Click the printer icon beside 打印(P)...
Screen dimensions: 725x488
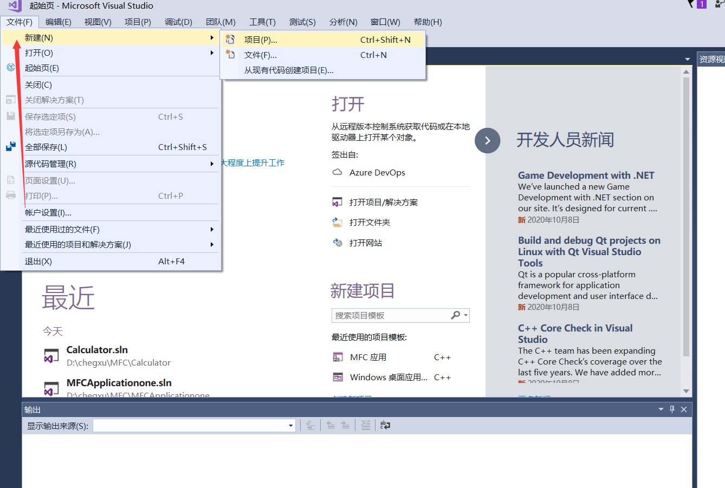[11, 196]
